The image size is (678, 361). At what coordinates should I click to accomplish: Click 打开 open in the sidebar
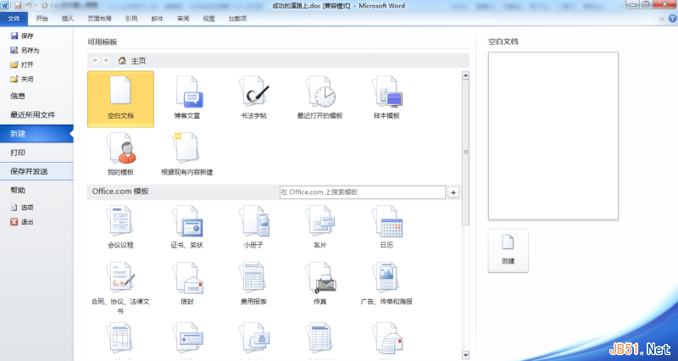point(22,64)
